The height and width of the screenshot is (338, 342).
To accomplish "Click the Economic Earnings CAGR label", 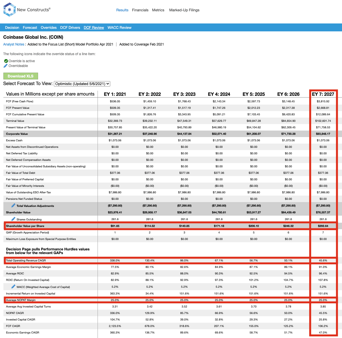I will [x=23, y=333].
